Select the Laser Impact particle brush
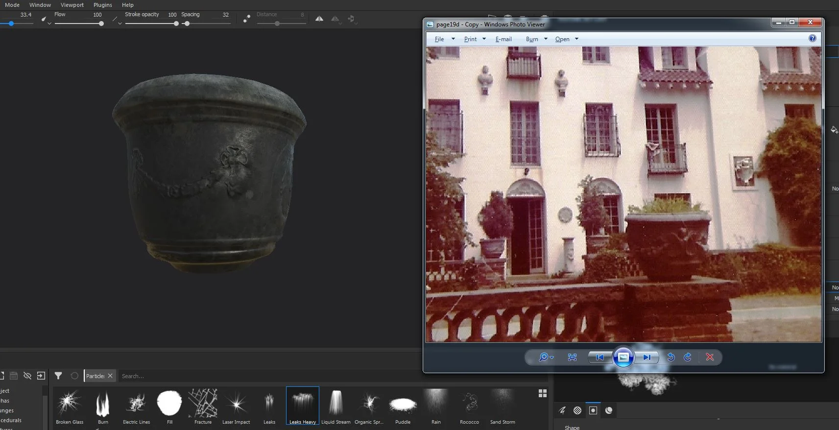This screenshot has width=839, height=430. (x=236, y=406)
